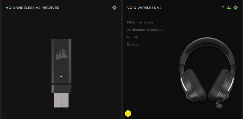Viewport: 243px width, 119px height.
Task: Click the headset product image headband
Action: [x=207, y=46]
